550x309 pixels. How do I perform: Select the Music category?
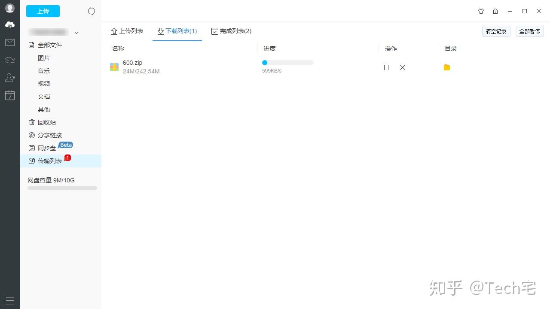(x=44, y=71)
